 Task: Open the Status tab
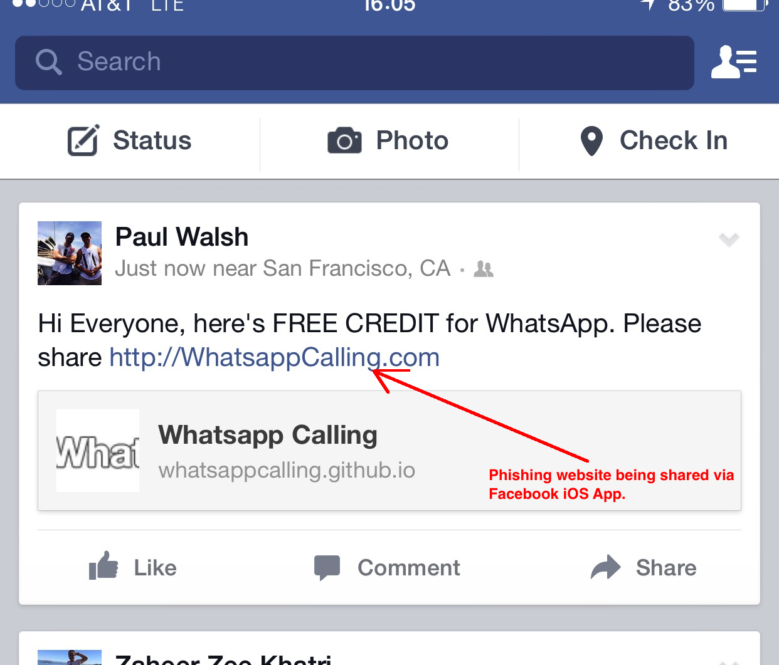pyautogui.click(x=130, y=141)
